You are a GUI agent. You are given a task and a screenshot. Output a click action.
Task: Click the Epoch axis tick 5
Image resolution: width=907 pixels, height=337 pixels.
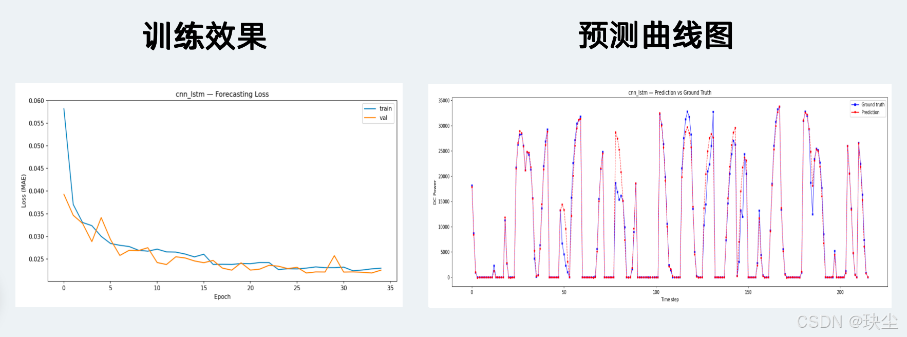110,288
